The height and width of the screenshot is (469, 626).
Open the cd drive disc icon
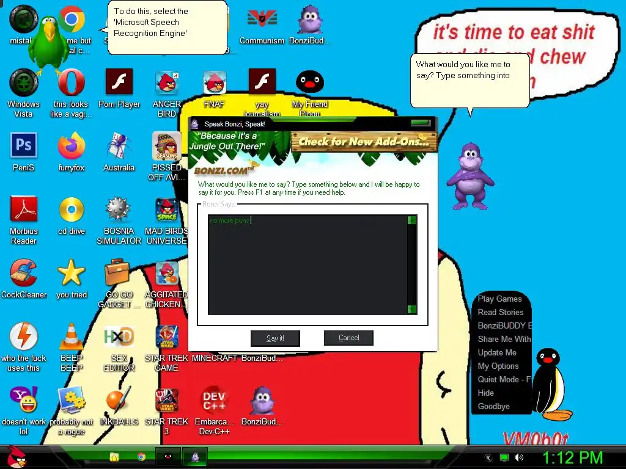pos(72,209)
